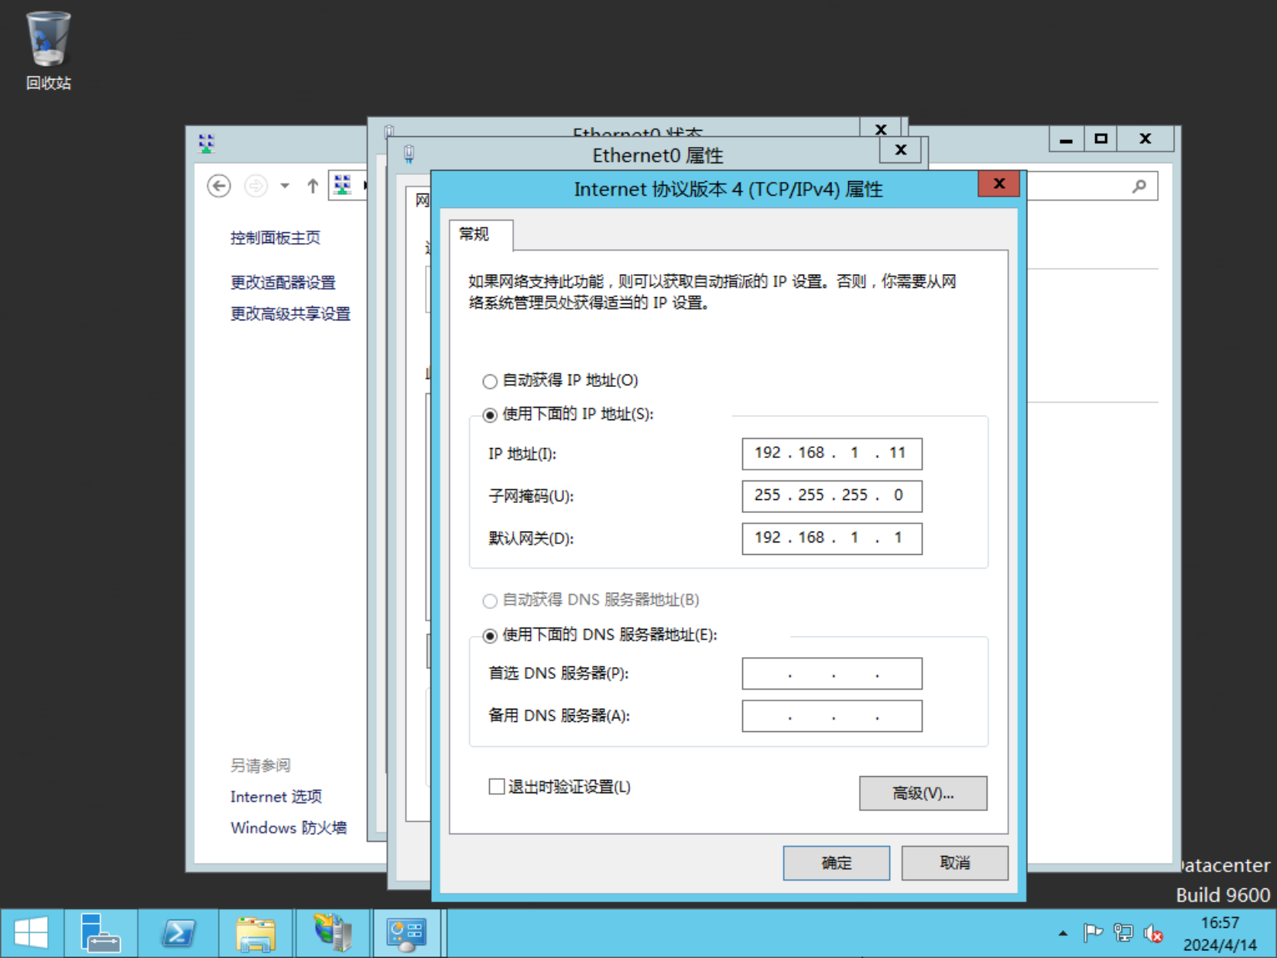The width and height of the screenshot is (1277, 958).
Task: Click the preferred DNS server field
Action: 832,673
